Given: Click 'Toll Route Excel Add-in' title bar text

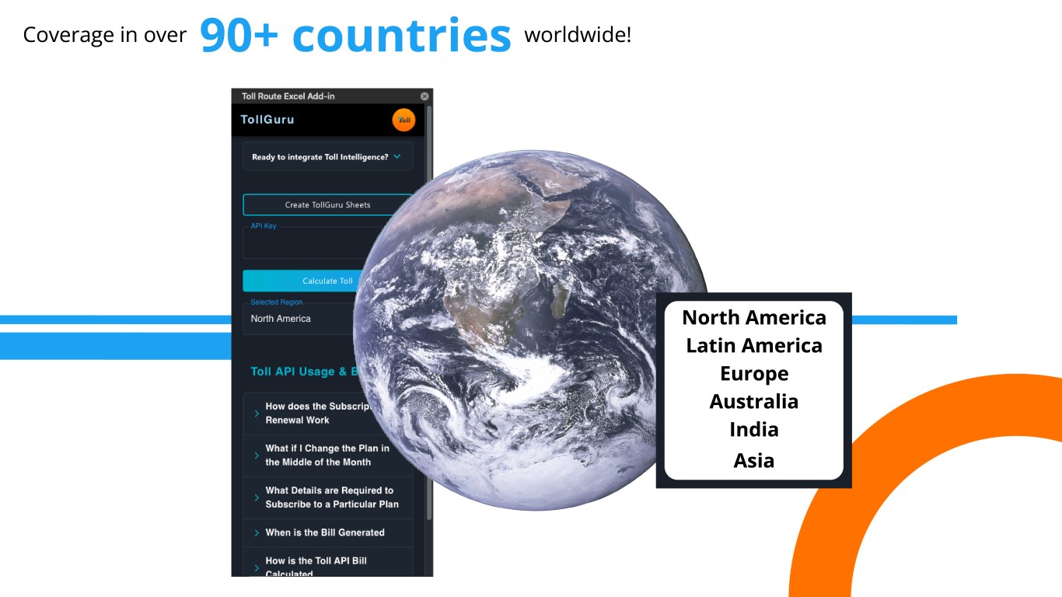Looking at the screenshot, I should point(288,96).
